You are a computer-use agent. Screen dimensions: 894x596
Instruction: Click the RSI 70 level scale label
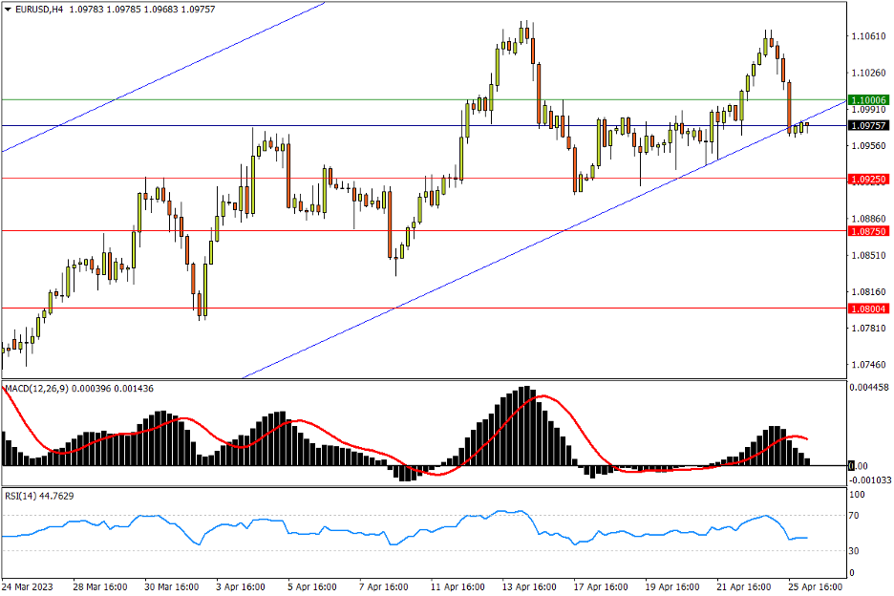coord(856,516)
